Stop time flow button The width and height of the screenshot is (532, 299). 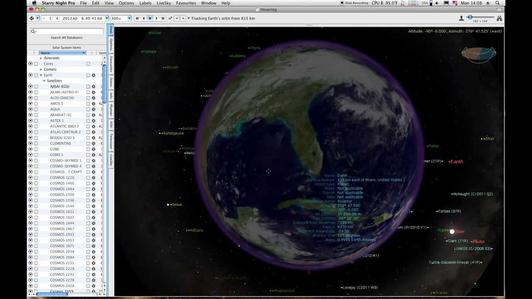point(150,18)
